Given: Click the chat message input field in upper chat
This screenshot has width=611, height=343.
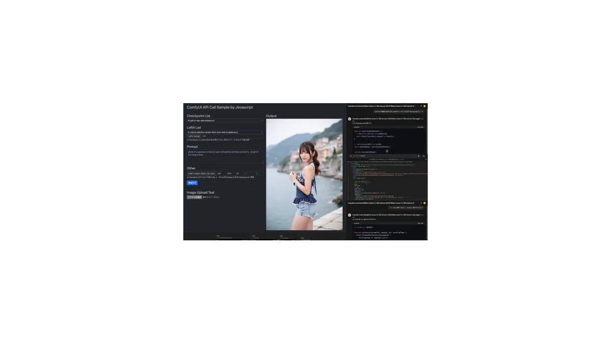Looking at the screenshot, I should (384, 156).
